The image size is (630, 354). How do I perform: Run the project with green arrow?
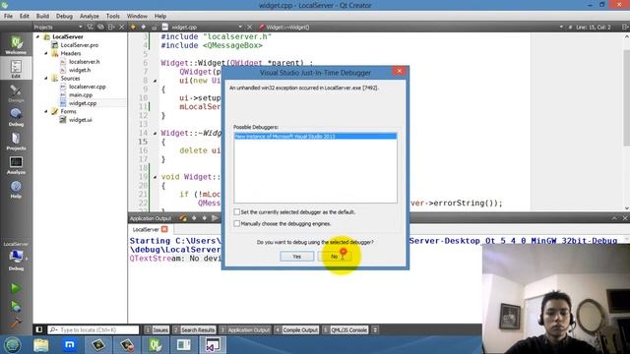(x=16, y=288)
